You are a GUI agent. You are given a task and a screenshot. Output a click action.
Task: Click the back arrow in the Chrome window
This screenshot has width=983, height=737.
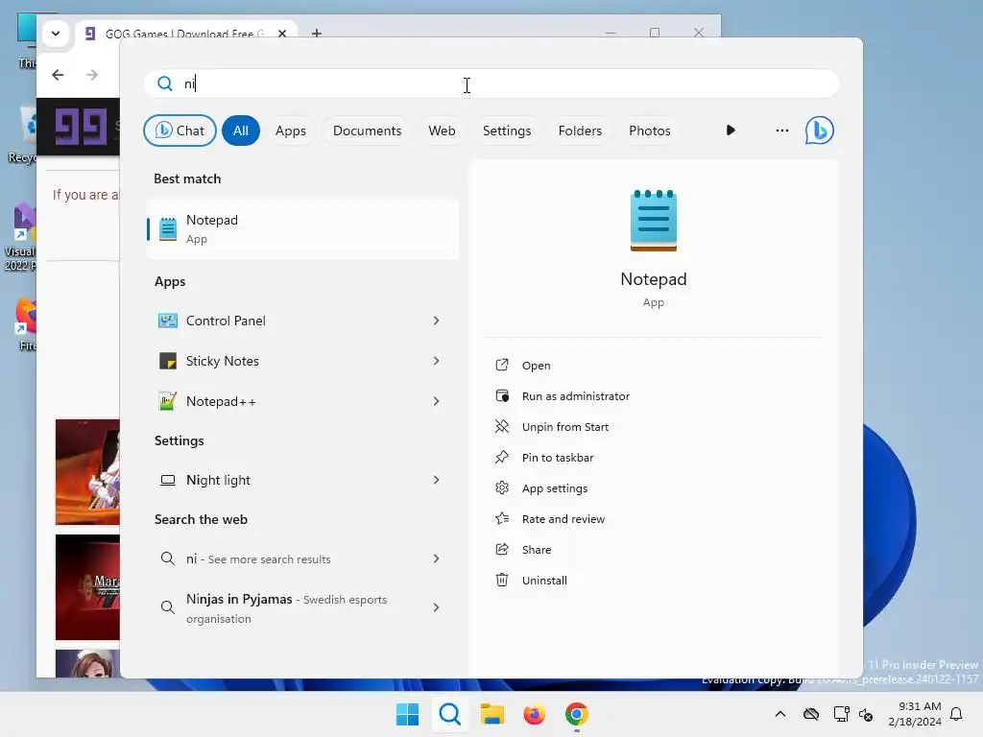(58, 75)
